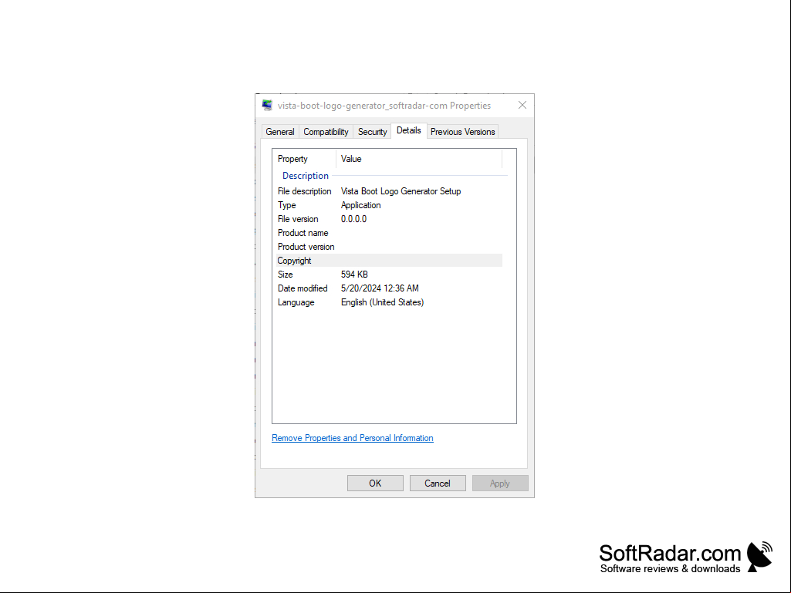Screen dimensions: 791x593
Task: Select the highlighted Copyright row
Action: coord(390,261)
